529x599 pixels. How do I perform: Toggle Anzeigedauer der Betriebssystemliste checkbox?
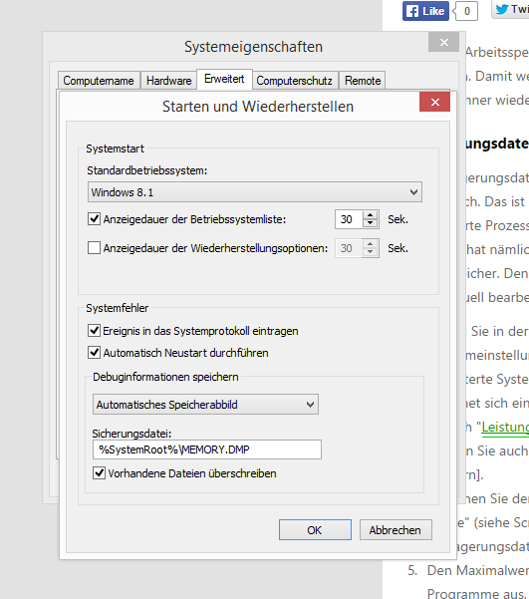point(94,219)
